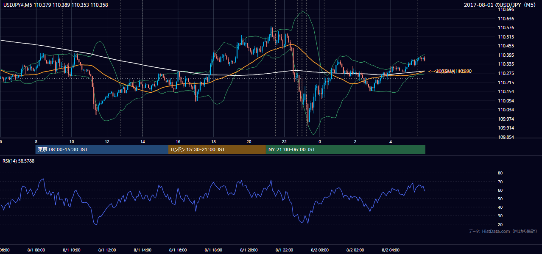The image size is (542, 254).
Task: Click price axis label 110.636
Action: 506,19
